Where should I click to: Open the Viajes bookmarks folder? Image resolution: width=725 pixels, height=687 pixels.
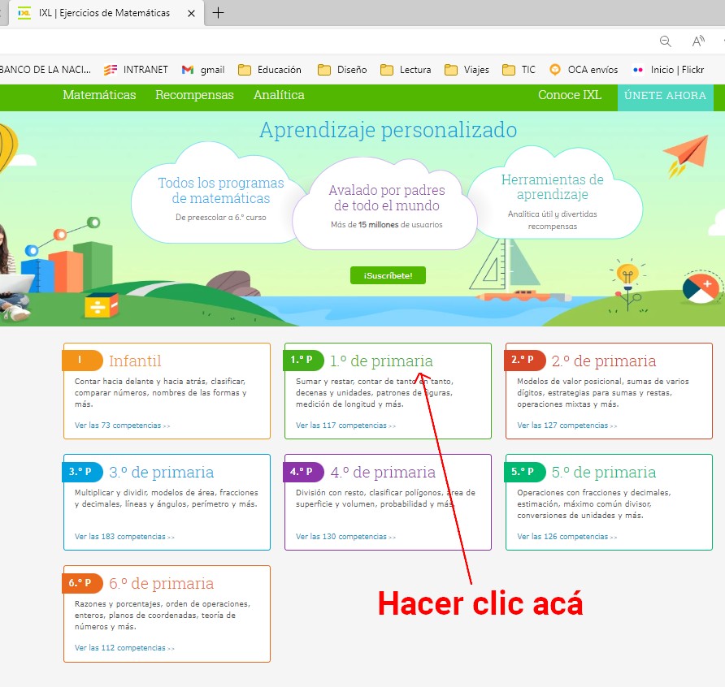[467, 70]
